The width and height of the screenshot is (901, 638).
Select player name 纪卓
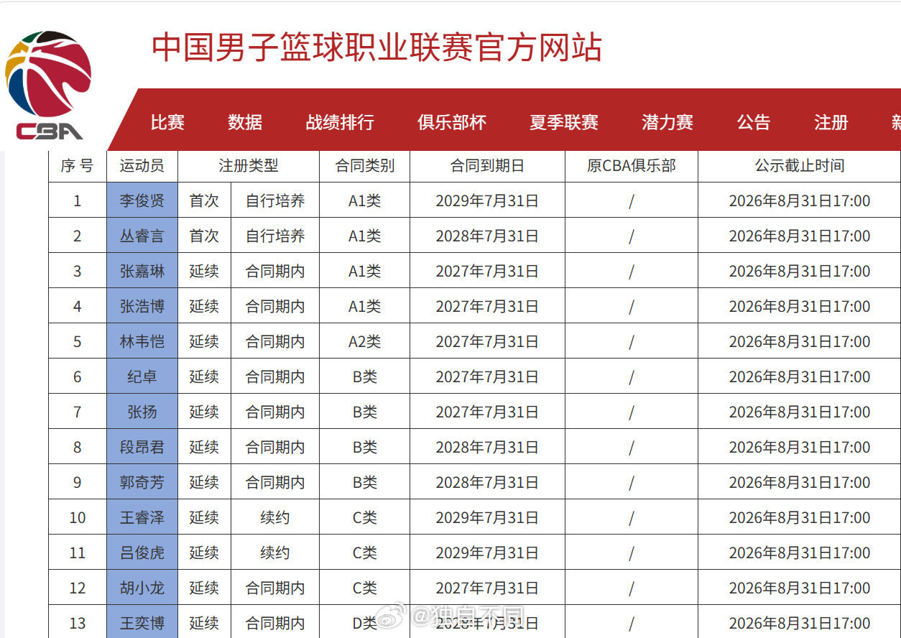click(x=142, y=376)
